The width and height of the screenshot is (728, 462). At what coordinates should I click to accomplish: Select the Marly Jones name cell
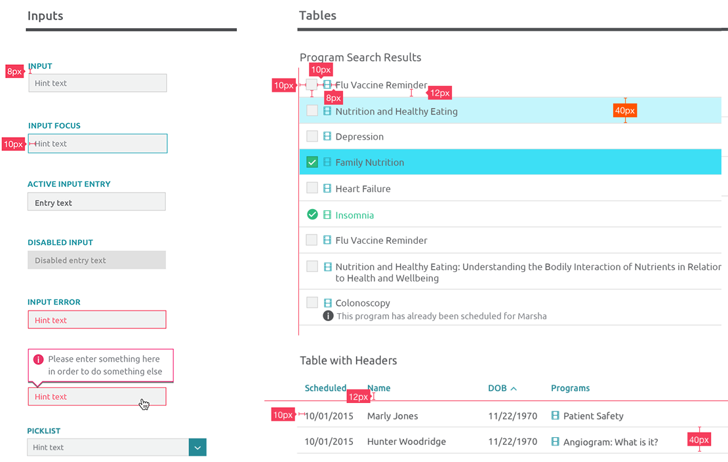click(392, 415)
